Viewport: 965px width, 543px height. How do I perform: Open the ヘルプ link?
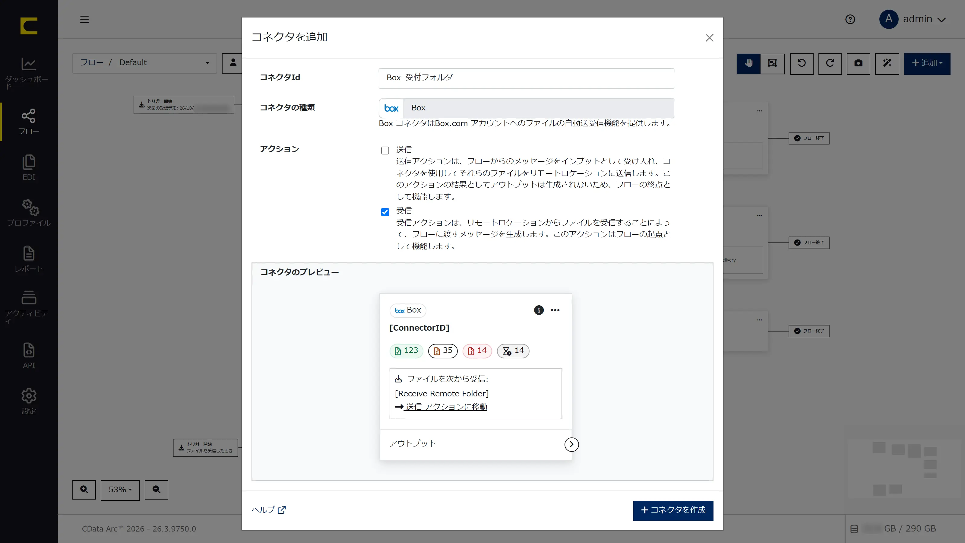point(268,510)
